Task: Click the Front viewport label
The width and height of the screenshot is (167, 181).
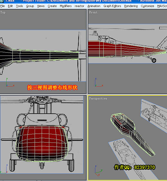Action: pyautogui.click(x=93, y=12)
